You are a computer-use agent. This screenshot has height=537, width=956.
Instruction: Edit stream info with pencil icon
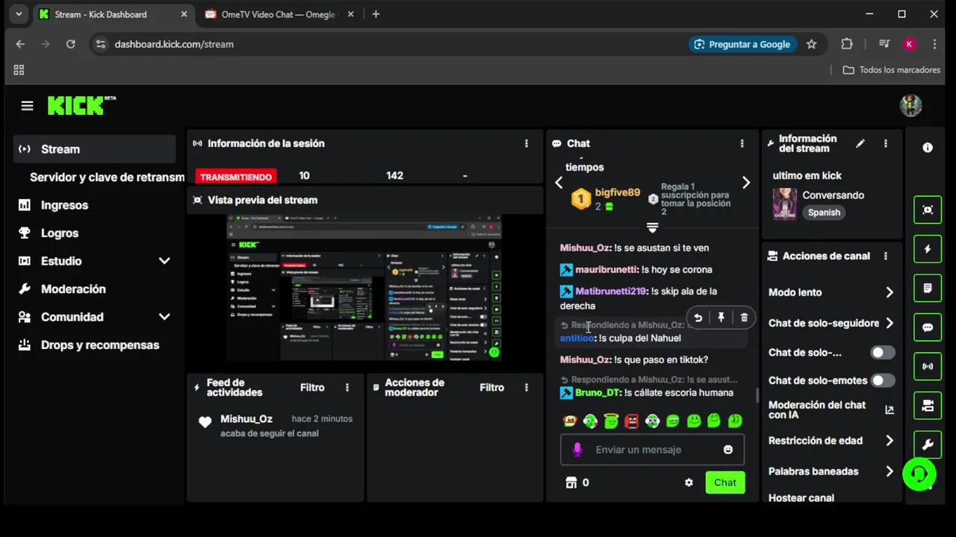pos(860,143)
